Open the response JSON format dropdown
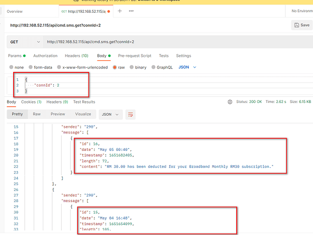The height and width of the screenshot is (235, 313). [x=111, y=114]
